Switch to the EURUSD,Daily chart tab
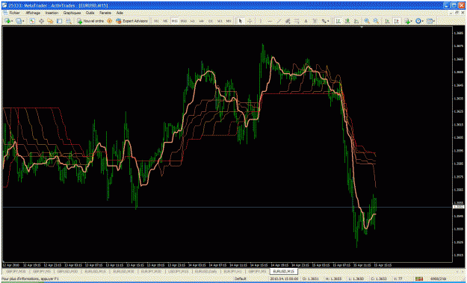The height and width of the screenshot is (283, 467). tap(206, 271)
